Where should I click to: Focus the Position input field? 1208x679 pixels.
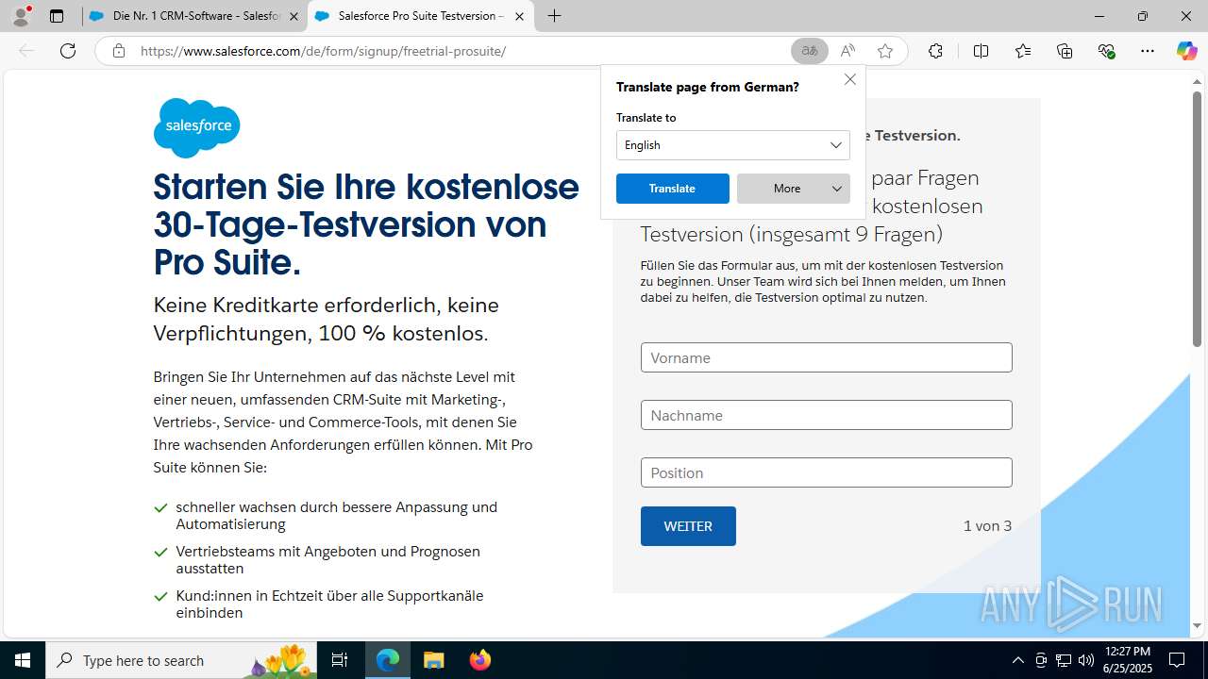827,472
